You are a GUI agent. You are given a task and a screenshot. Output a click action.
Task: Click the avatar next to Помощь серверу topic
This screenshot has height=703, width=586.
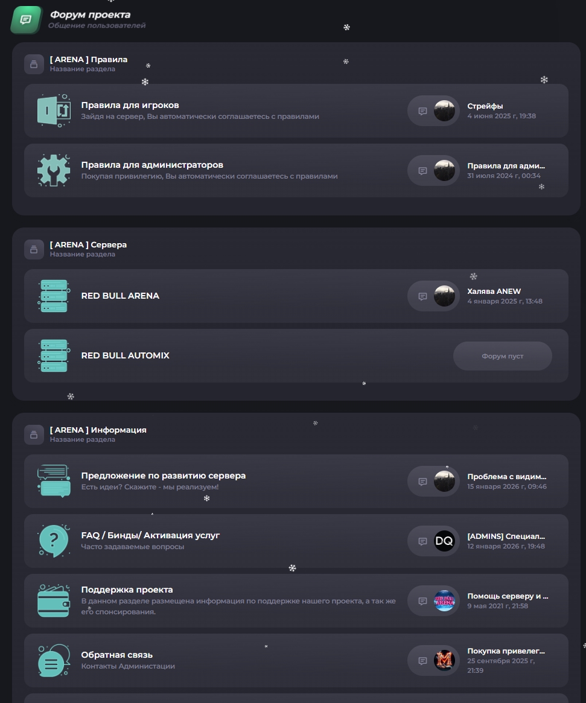(444, 601)
